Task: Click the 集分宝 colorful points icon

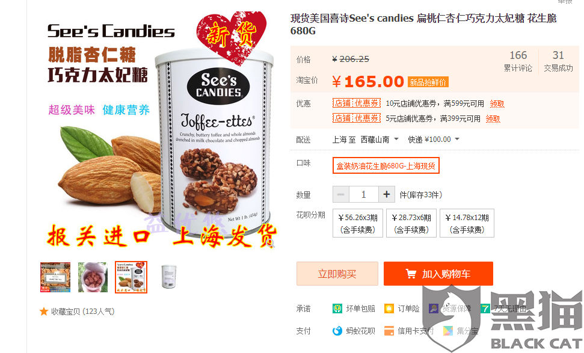Action: pyautogui.click(x=448, y=331)
